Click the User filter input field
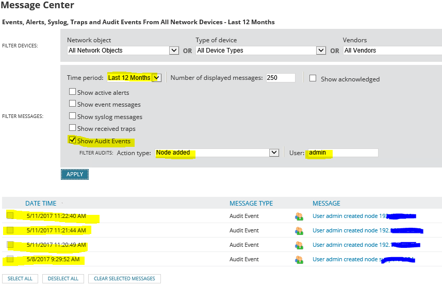This screenshot has height=287, width=442. pyautogui.click(x=342, y=153)
